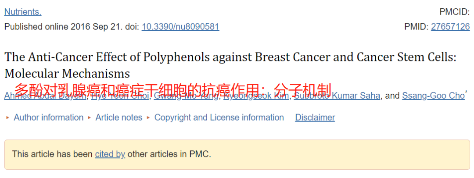Open DOI link 10.3390/nu8090581

[180, 27]
